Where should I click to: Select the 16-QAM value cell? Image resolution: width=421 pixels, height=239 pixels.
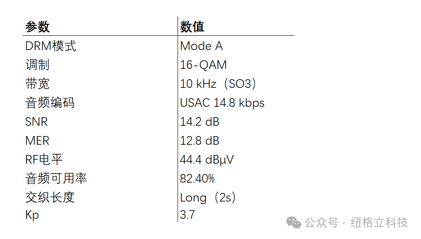(x=203, y=65)
